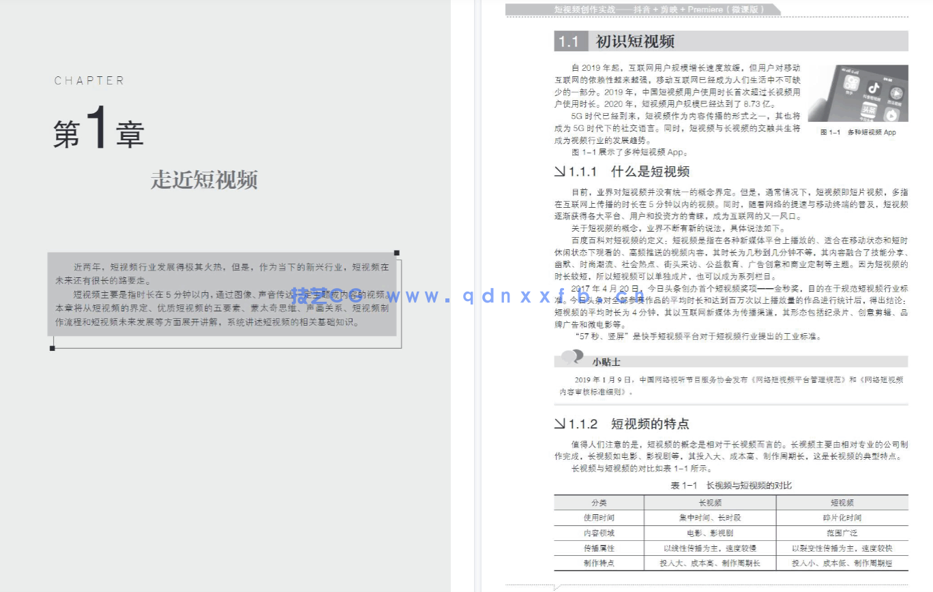The image size is (933, 592).
Task: Open the Figure 1-1 phone apps image
Action: [x=857, y=93]
